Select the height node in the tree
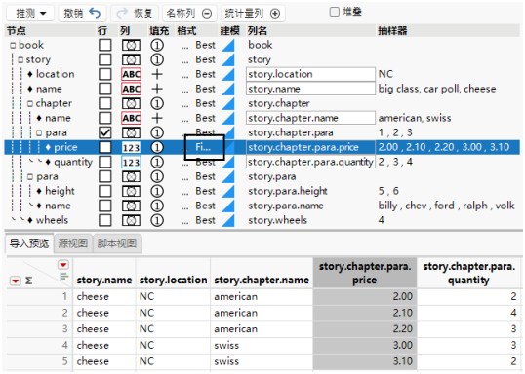This screenshot has width=525, height=374. point(60,191)
